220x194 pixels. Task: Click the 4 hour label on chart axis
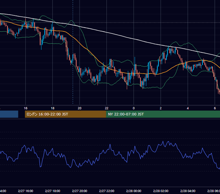tap(188, 108)
